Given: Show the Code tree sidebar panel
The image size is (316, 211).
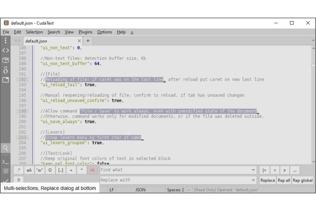Looking at the screenshot, I should click(5, 50).
